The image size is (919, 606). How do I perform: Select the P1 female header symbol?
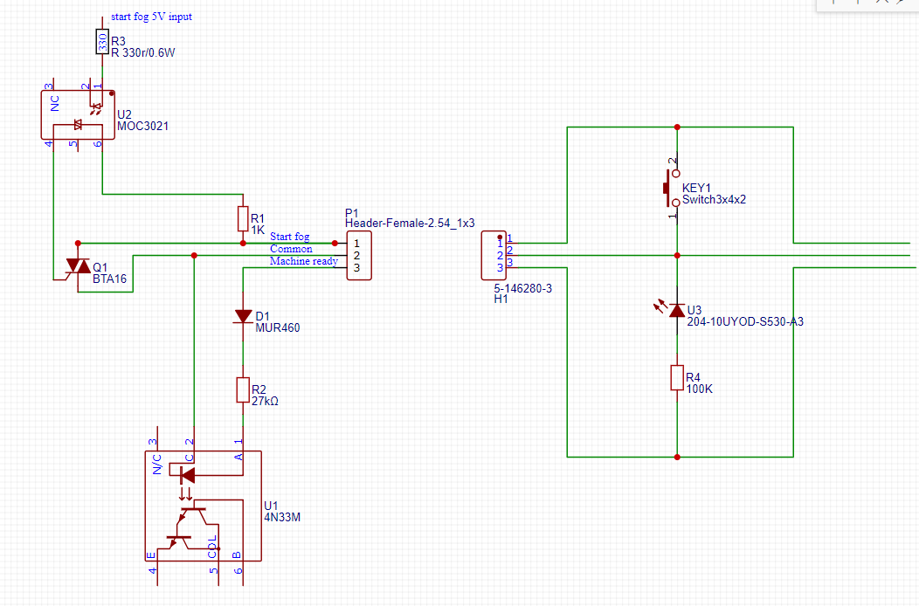coord(359,256)
